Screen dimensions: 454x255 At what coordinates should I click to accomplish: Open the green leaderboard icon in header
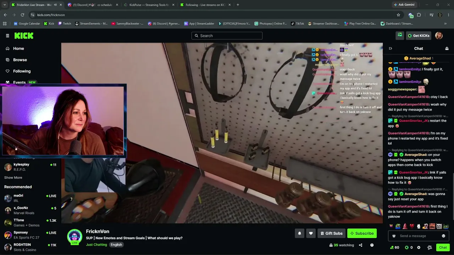click(400, 35)
